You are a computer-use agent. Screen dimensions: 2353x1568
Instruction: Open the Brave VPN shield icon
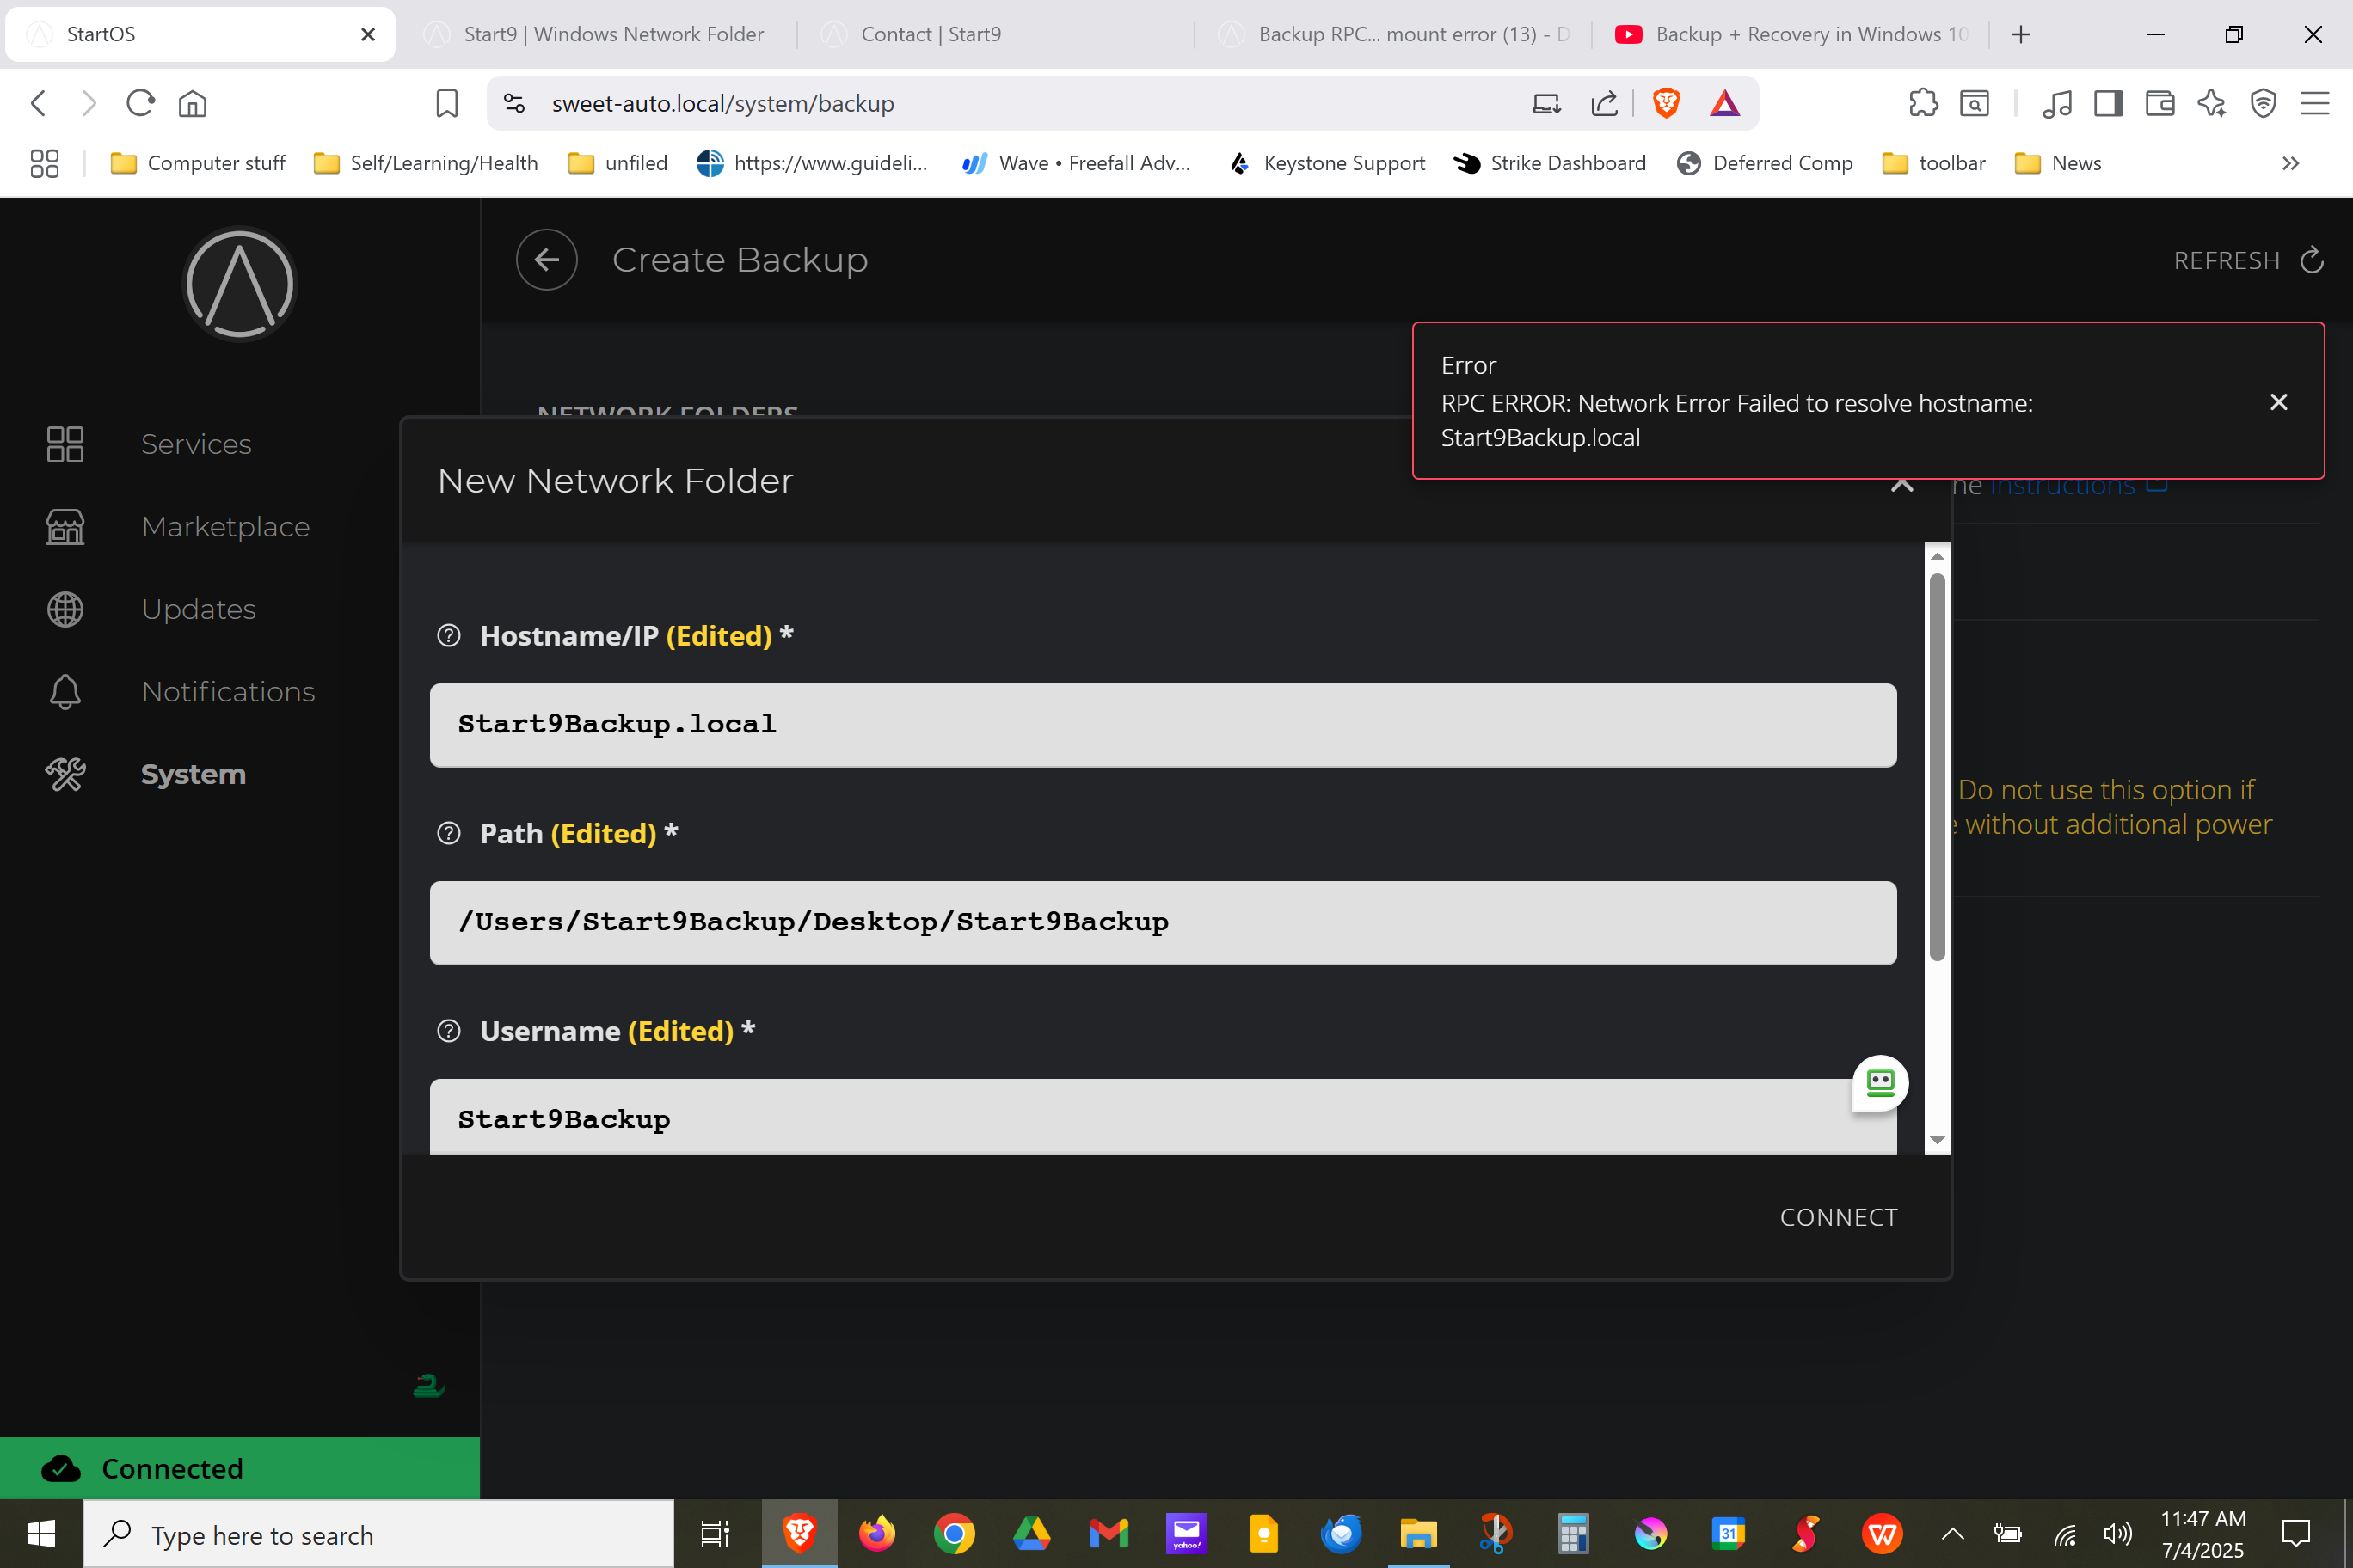click(2263, 103)
